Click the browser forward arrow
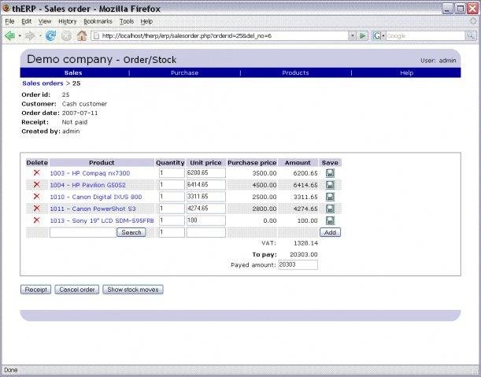The height and width of the screenshot is (377, 481). coord(30,36)
